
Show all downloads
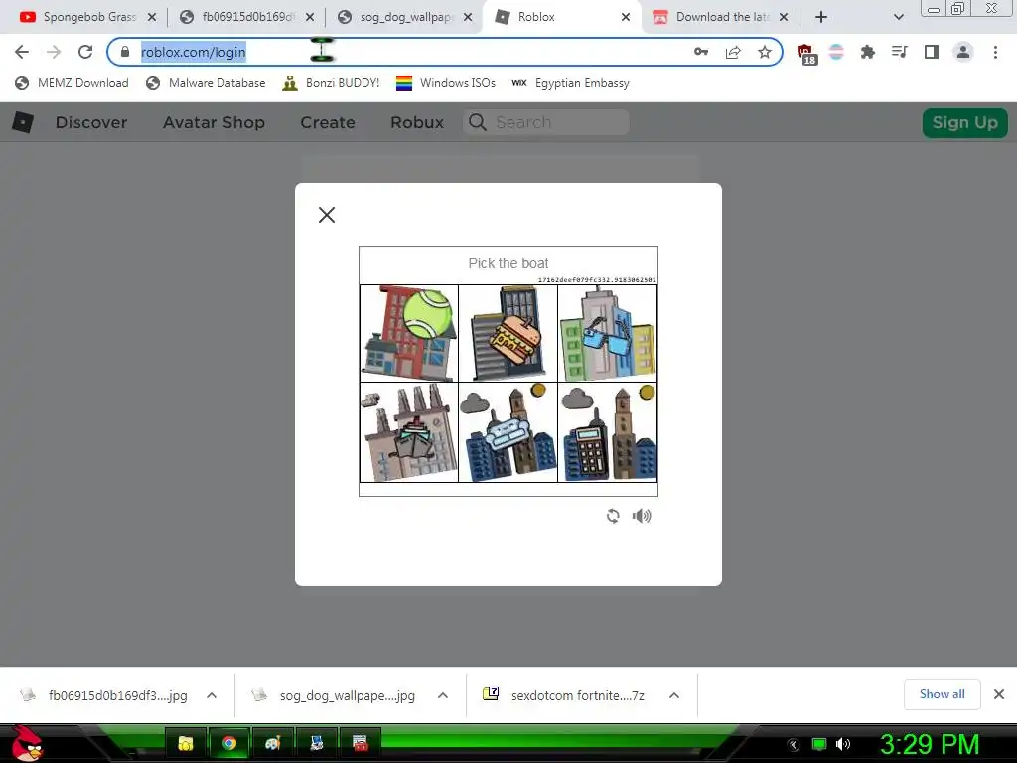942,694
